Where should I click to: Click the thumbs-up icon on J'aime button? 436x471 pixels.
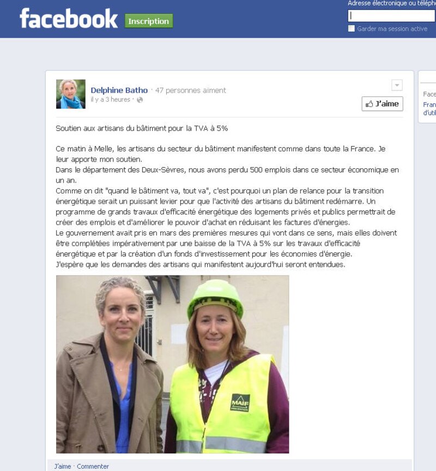[x=369, y=104]
